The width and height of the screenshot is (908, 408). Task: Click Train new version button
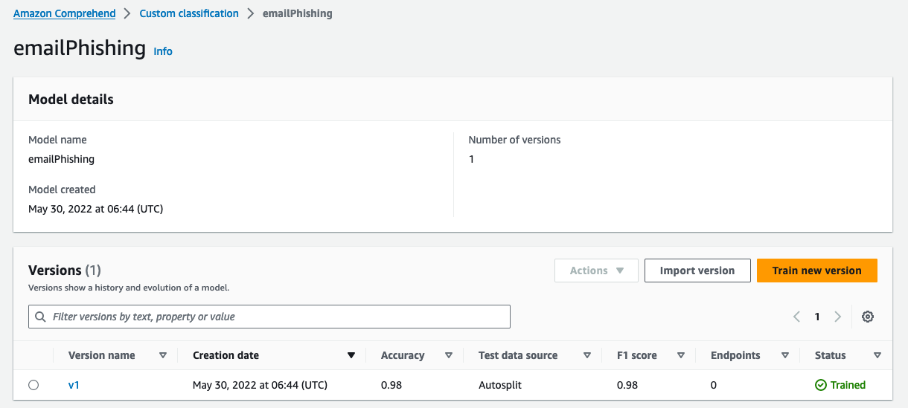816,271
